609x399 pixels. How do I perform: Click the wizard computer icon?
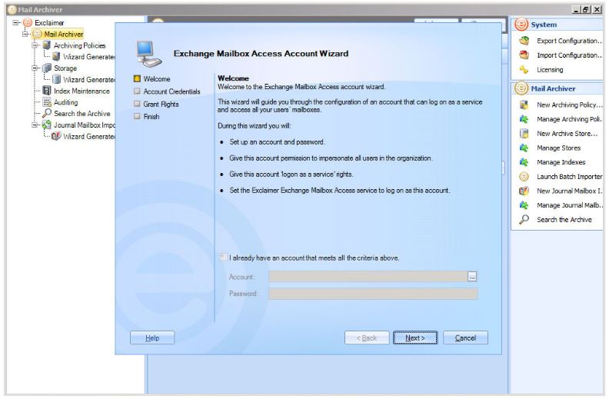coord(148,53)
